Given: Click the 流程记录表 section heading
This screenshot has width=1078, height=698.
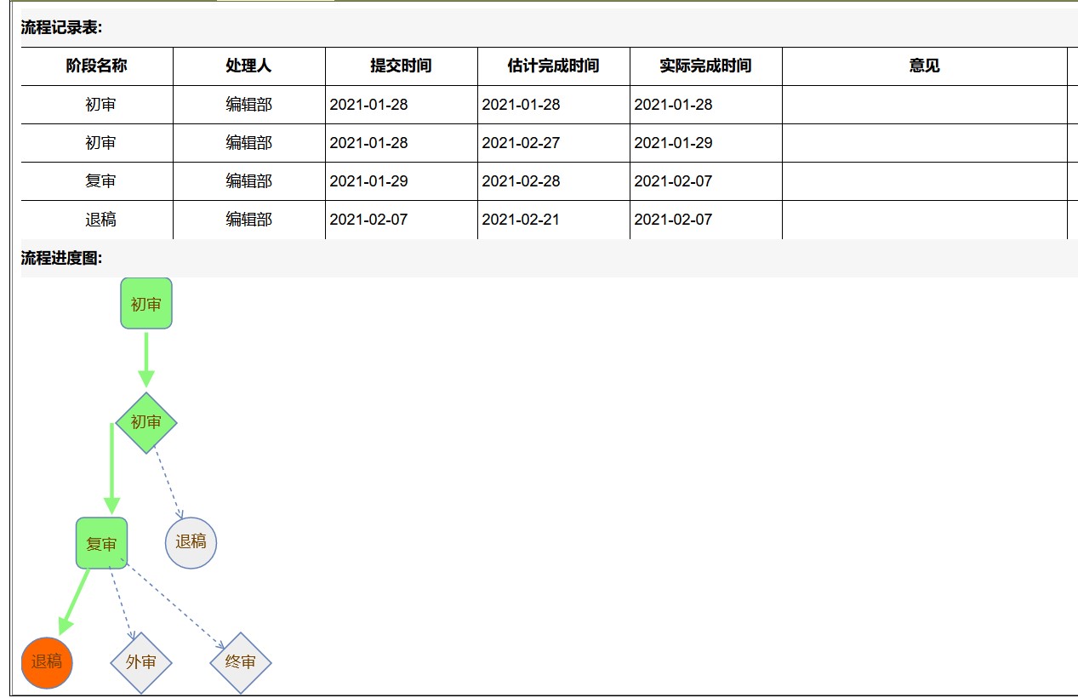Looking at the screenshot, I should point(61,27).
